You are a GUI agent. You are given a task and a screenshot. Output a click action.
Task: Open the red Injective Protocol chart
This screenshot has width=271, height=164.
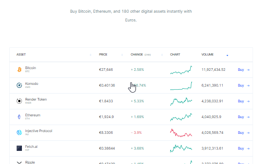point(181,133)
